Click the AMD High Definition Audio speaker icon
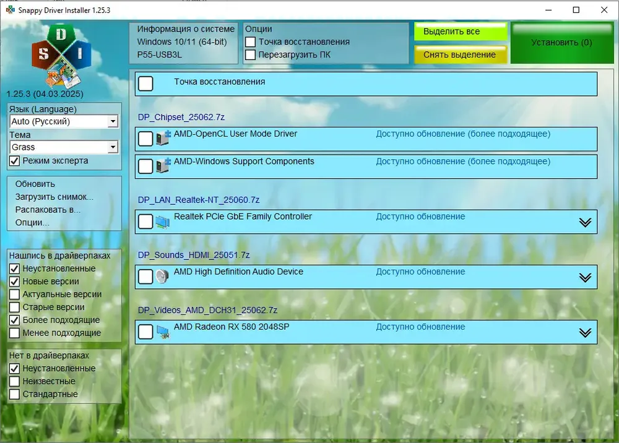 (x=163, y=277)
